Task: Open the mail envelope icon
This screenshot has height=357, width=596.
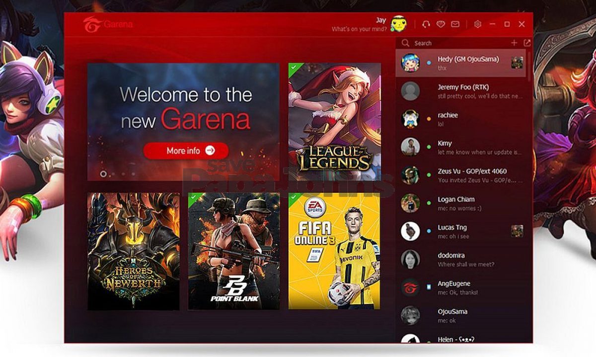Action: [455, 24]
